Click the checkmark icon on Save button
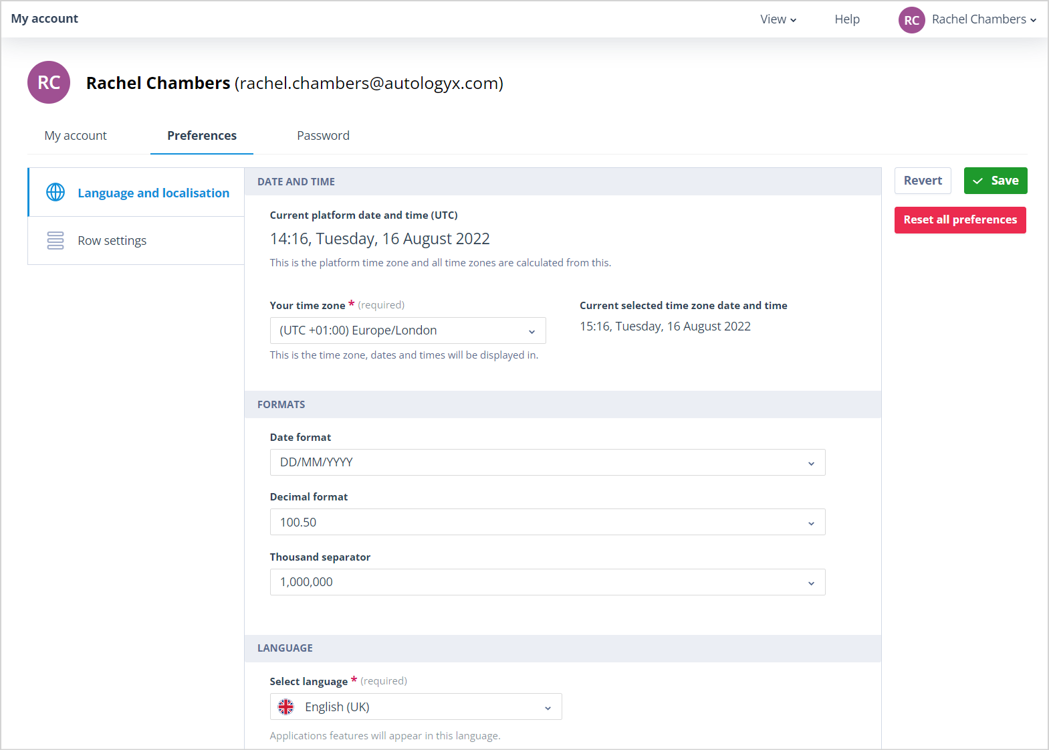The height and width of the screenshot is (750, 1049). (977, 181)
